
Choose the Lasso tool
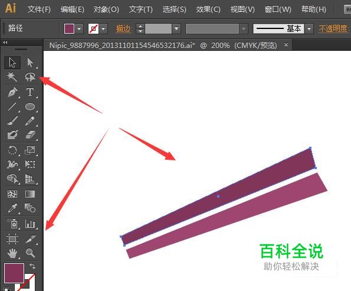(30, 77)
